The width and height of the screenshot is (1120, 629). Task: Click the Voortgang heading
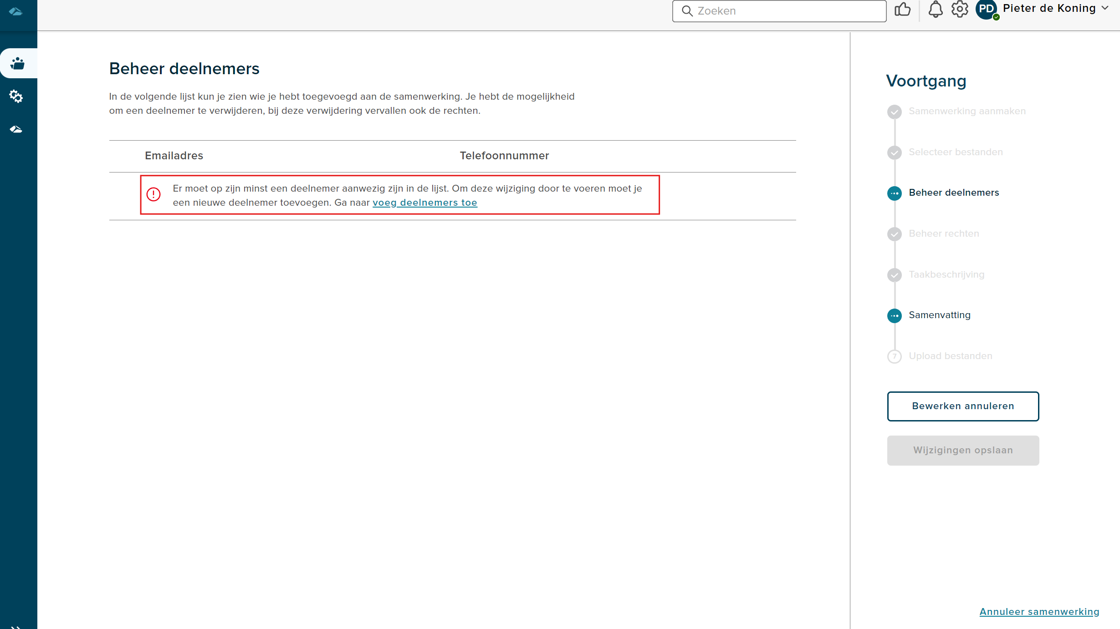click(926, 81)
